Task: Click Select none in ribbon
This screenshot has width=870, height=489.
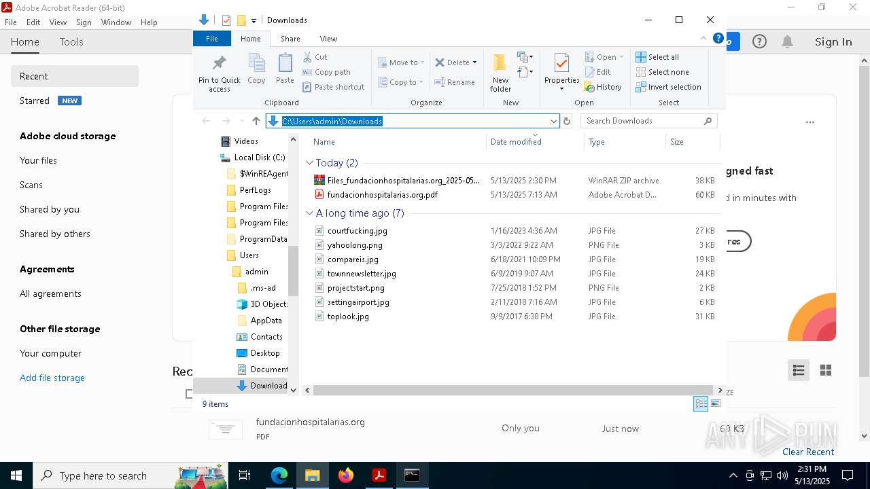Action: [x=662, y=72]
